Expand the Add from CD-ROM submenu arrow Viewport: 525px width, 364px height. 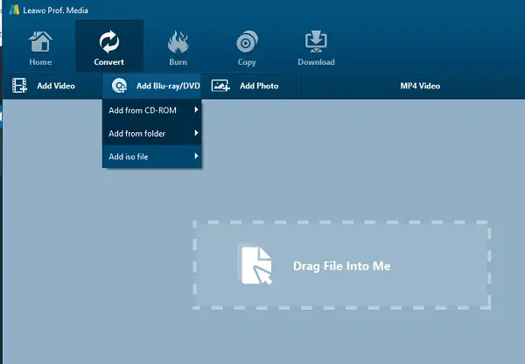coord(196,109)
